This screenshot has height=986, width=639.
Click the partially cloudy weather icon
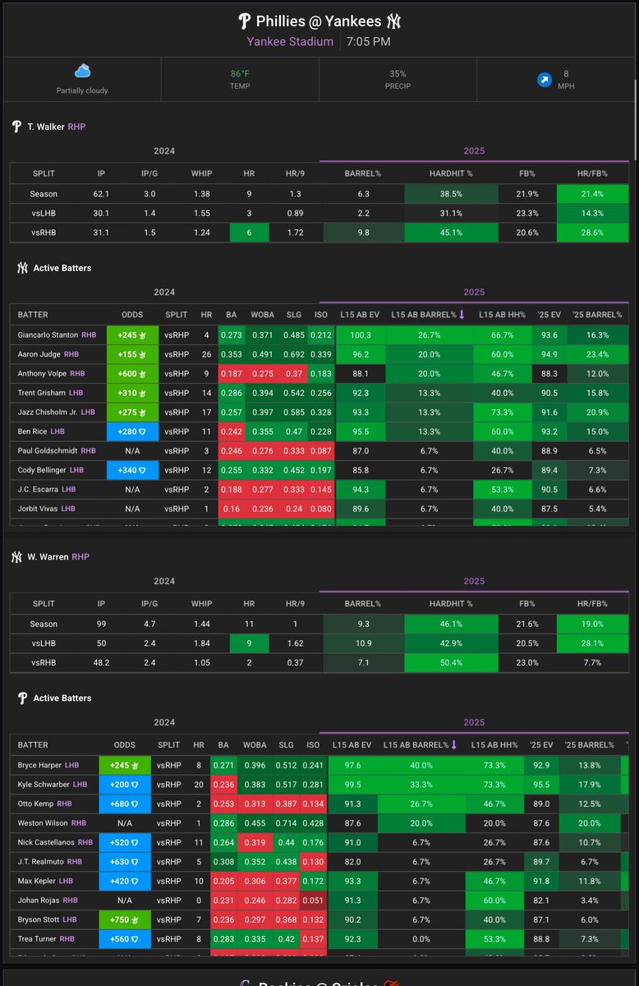[x=82, y=72]
